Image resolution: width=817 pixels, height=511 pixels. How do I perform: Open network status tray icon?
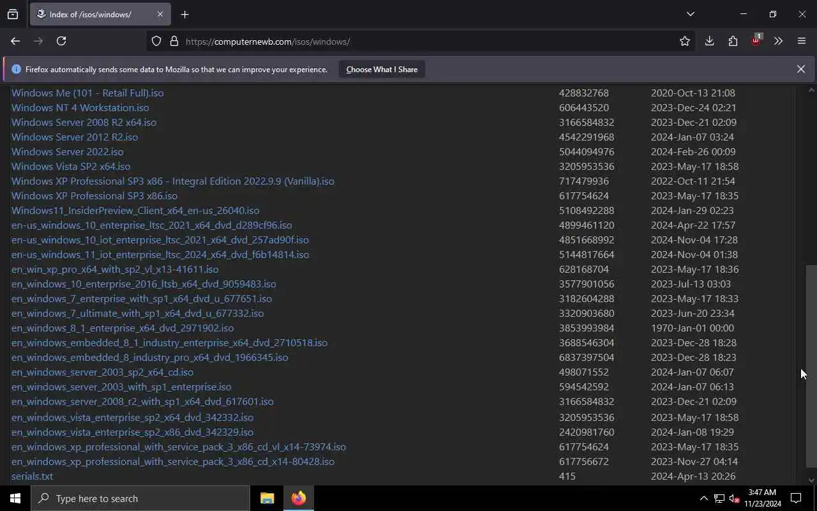point(719,498)
